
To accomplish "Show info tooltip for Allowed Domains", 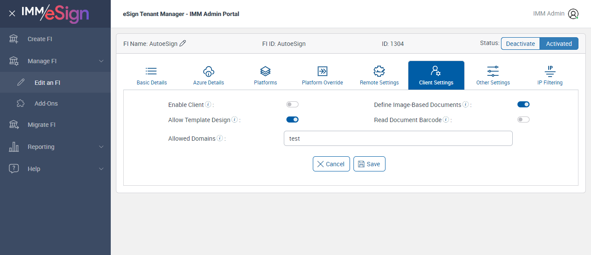I will [220, 138].
